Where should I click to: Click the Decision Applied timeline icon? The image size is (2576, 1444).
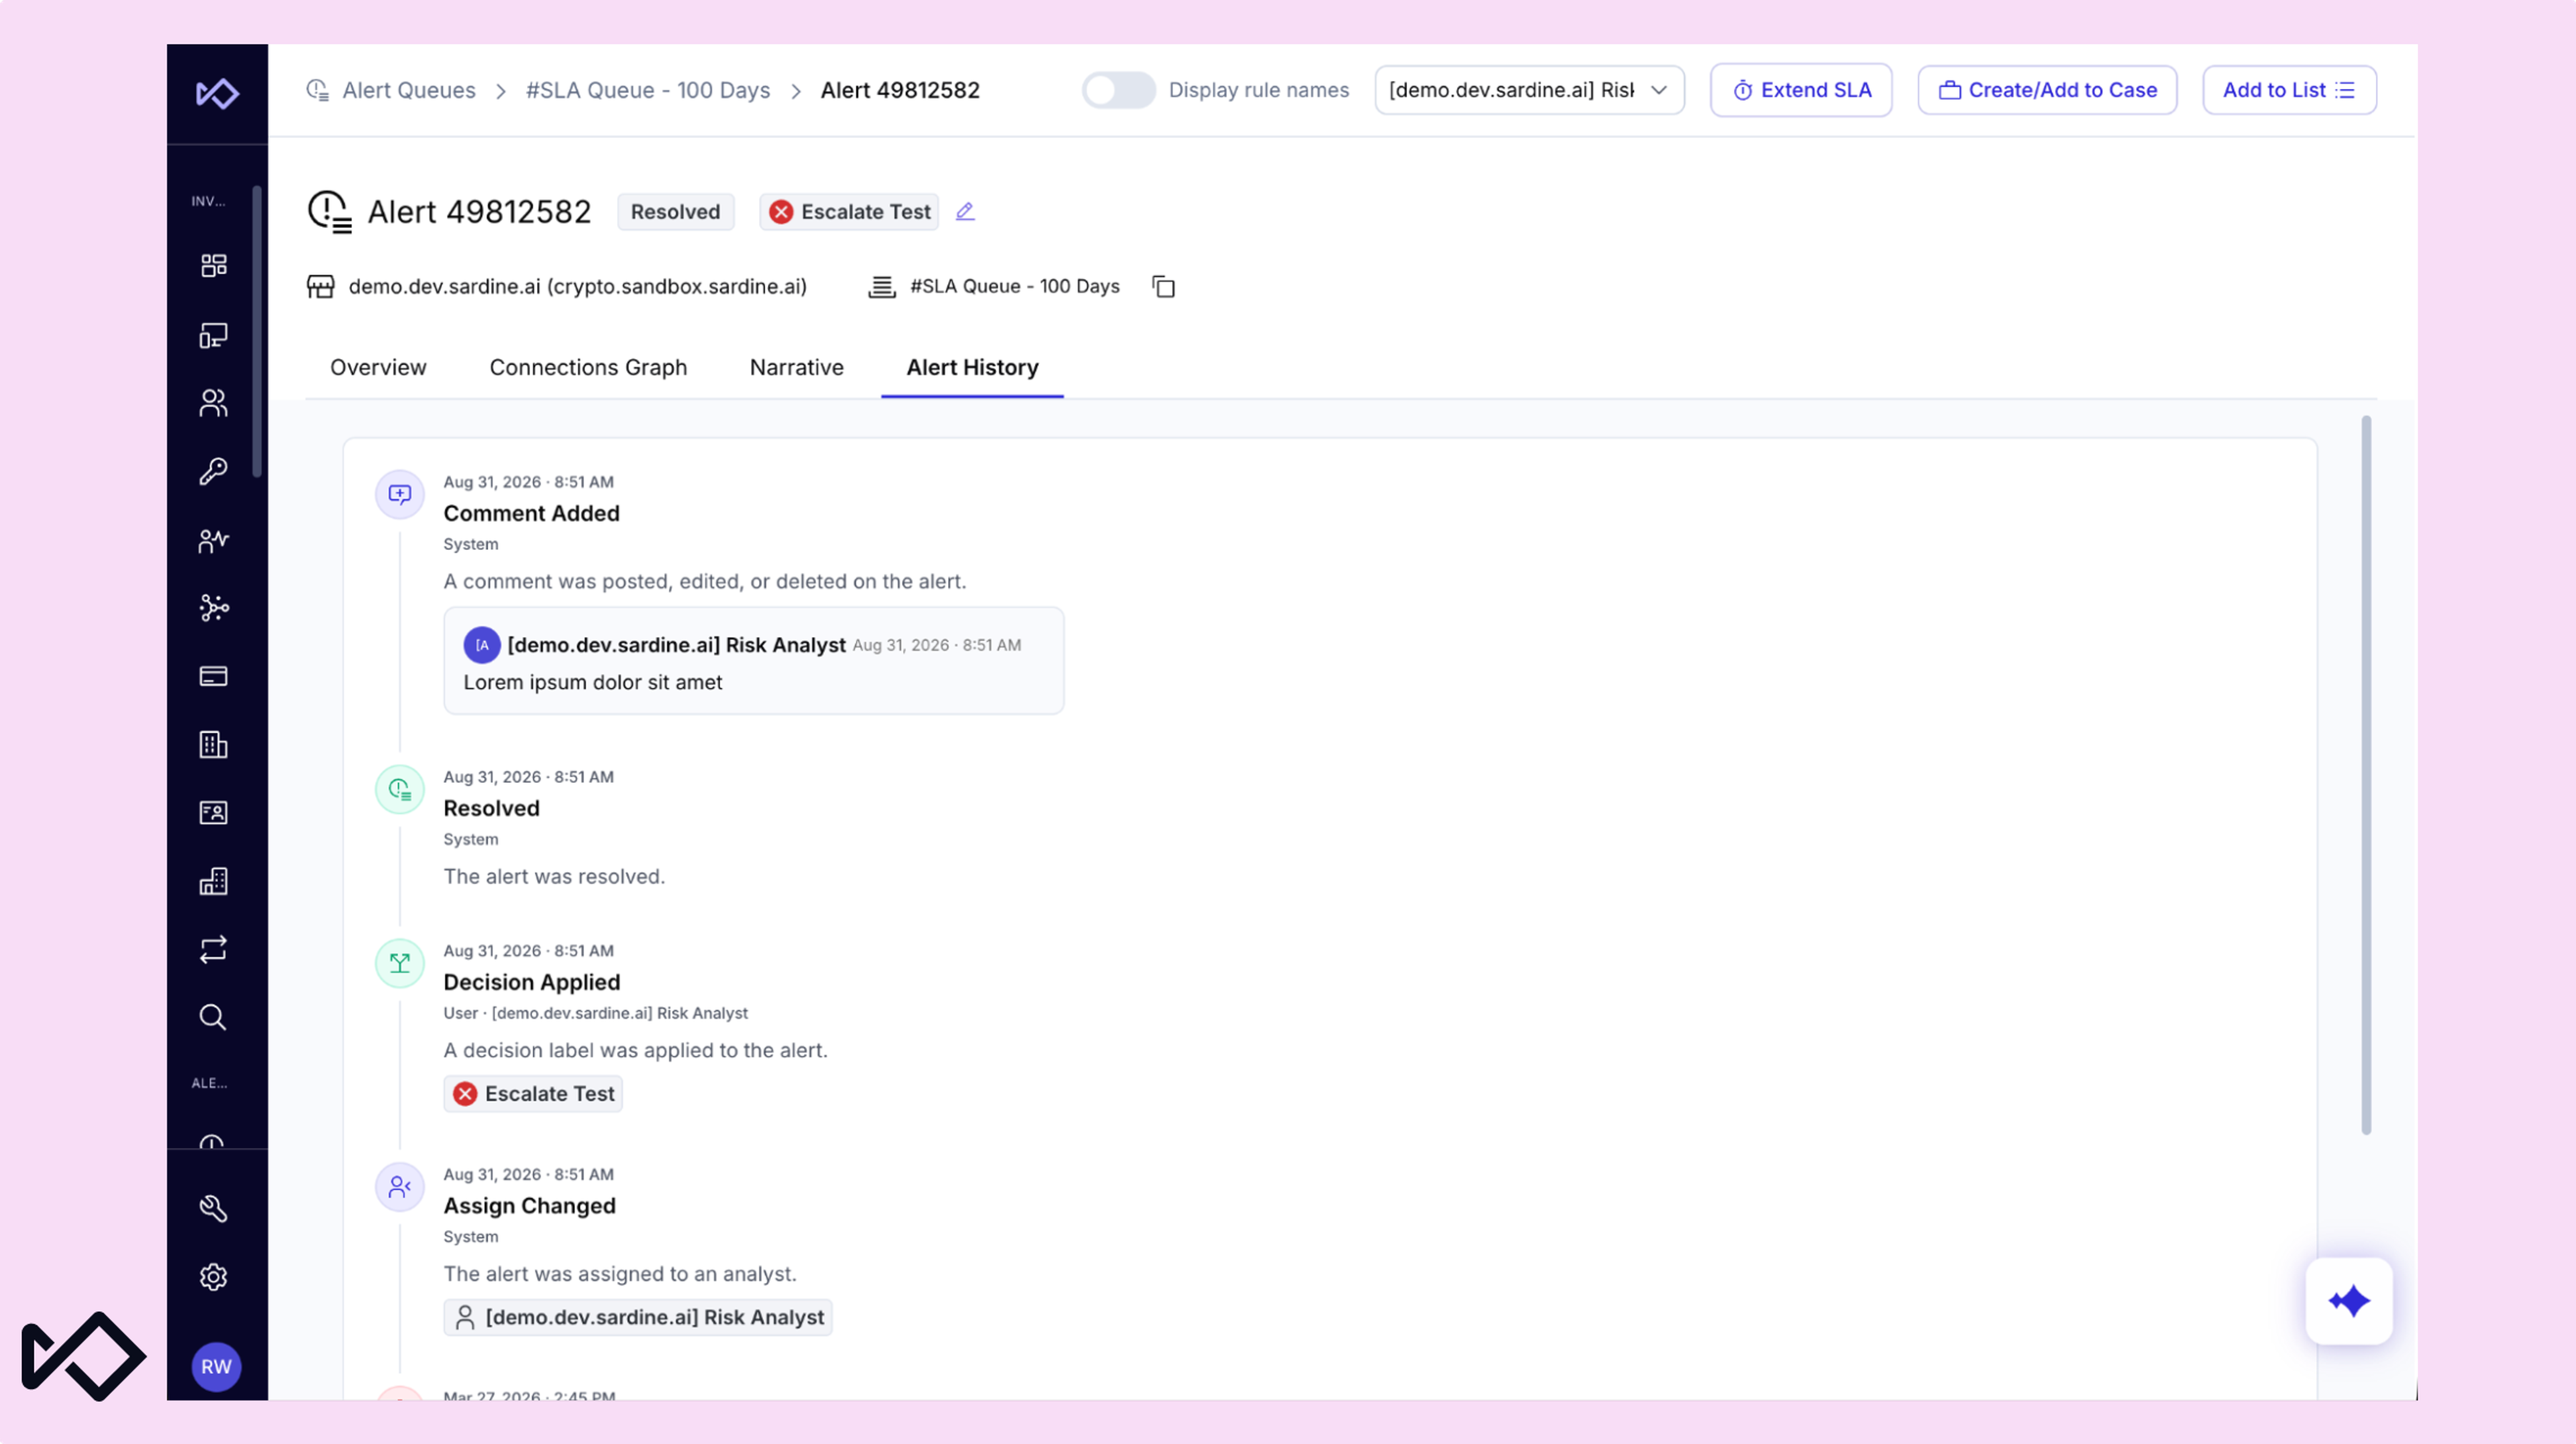click(400, 963)
